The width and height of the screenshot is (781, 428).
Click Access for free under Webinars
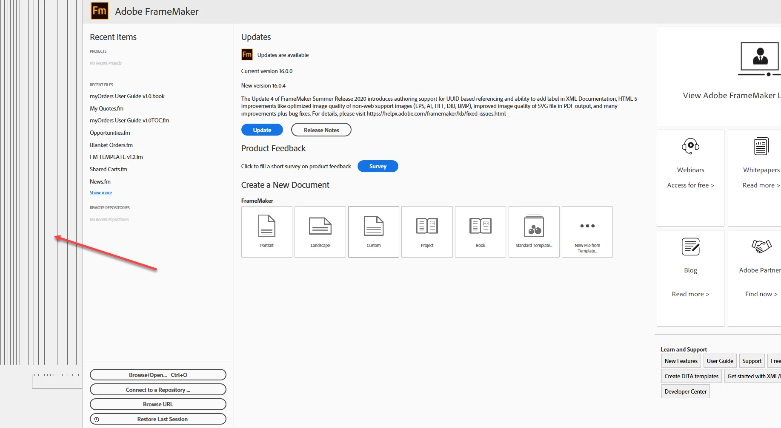coord(690,185)
